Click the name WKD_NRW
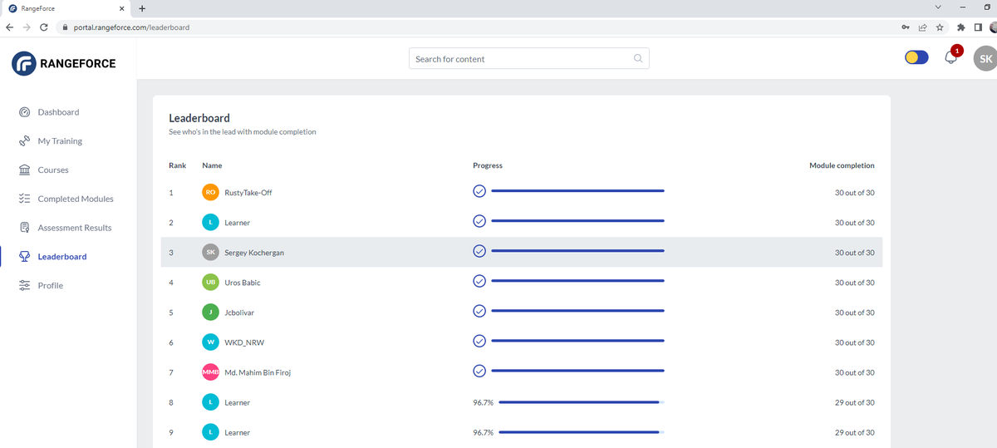Screen dimensions: 997x448 click(x=244, y=342)
